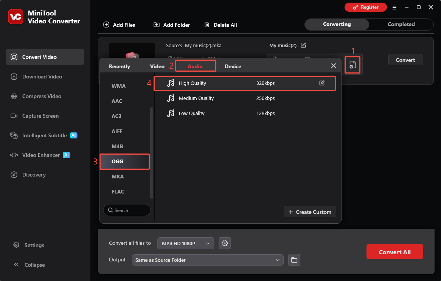Click the format Search field

tap(127, 210)
